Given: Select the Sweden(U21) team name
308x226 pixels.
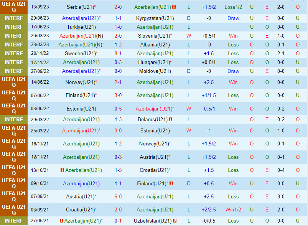Looking at the screenshot, I should pos(80,53).
